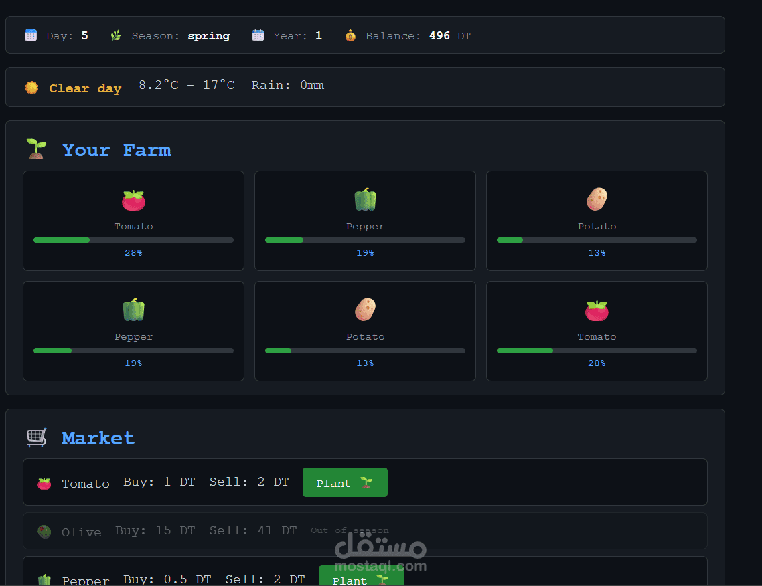The width and height of the screenshot is (762, 586).
Task: Click the shopping cart icon beside Market
Action: [36, 437]
